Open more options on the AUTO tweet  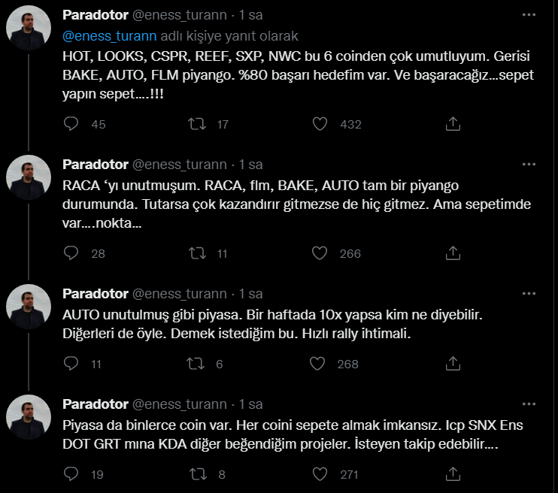point(530,294)
